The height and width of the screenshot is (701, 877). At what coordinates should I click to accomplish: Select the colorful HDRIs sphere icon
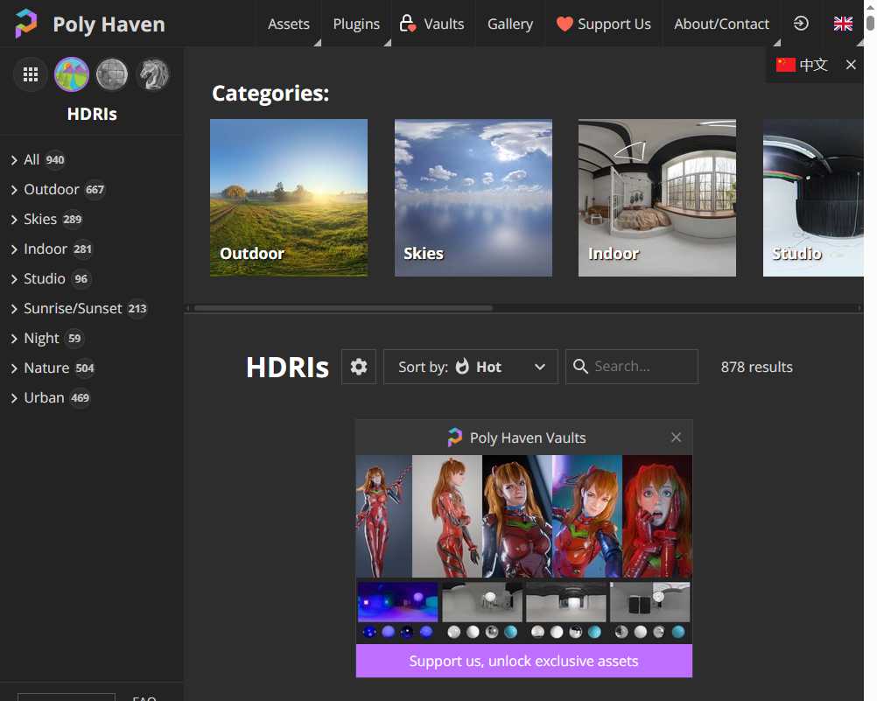pyautogui.click(x=71, y=74)
